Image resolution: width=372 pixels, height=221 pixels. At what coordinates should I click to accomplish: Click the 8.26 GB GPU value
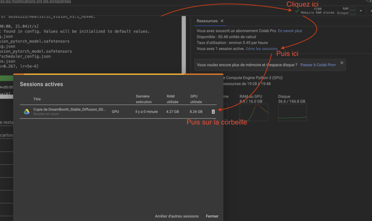(x=196, y=112)
